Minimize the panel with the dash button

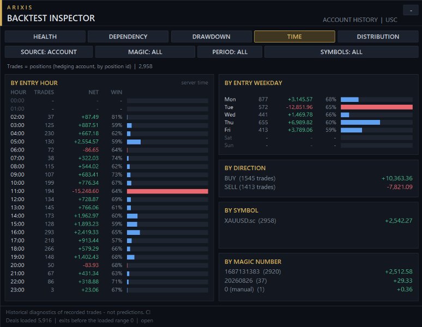[x=411, y=10]
